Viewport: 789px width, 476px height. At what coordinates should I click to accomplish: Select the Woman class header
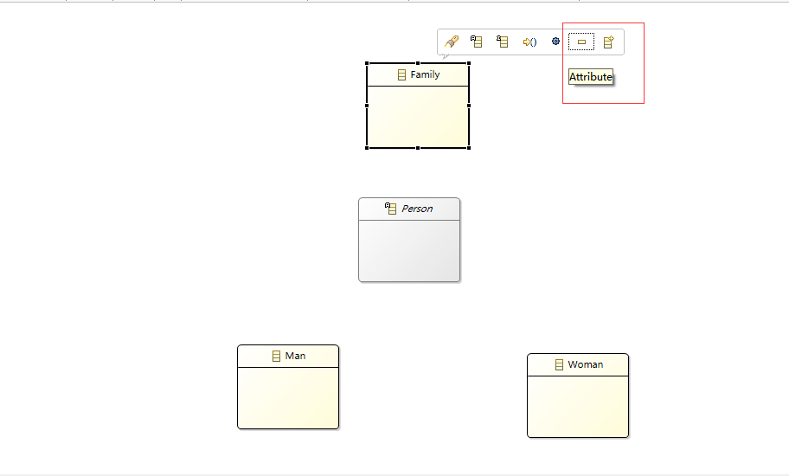click(578, 365)
